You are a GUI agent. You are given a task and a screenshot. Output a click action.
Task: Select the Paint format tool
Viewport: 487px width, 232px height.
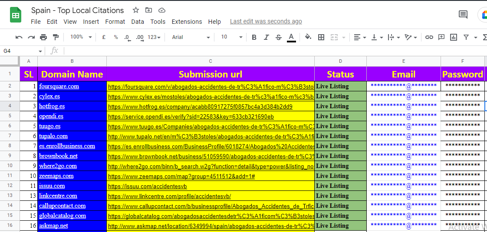click(x=56, y=37)
